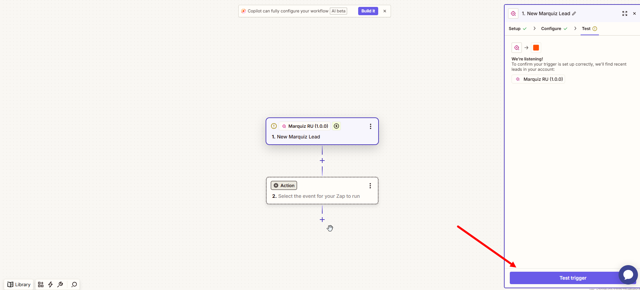Click the magnifier-with-clock icon in the bottom toolbar
The width and height of the screenshot is (640, 290).
pos(60,284)
